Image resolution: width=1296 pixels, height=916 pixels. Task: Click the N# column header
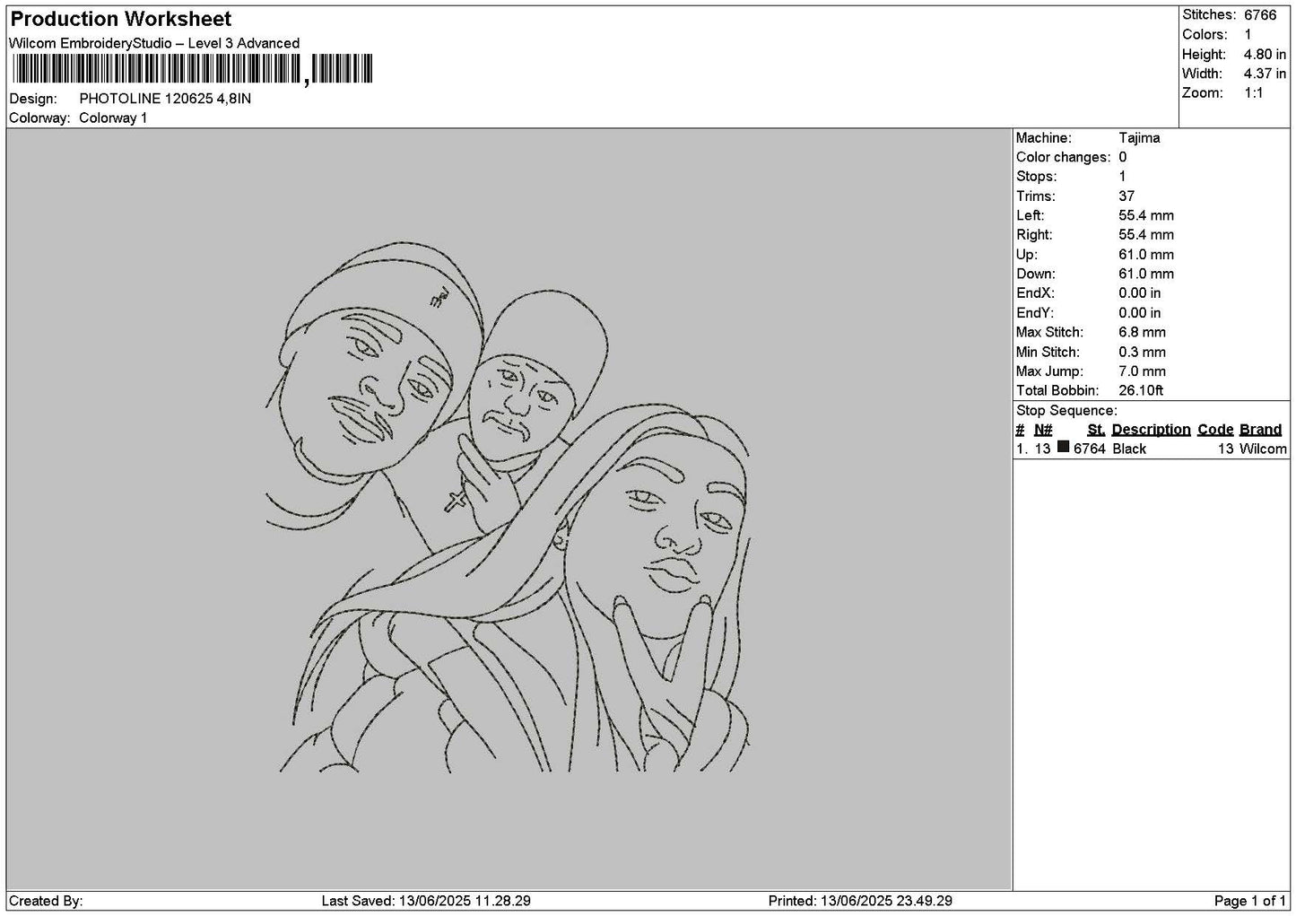[1043, 430]
